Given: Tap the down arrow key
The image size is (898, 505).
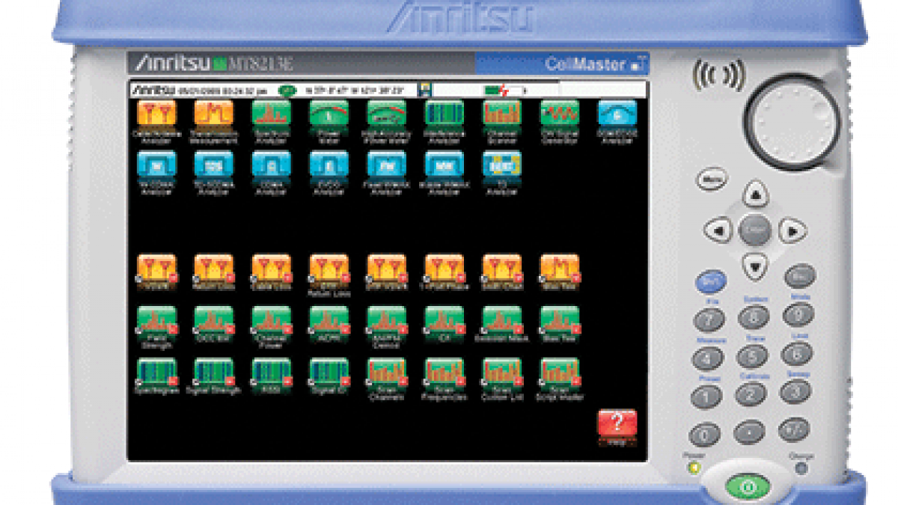Looking at the screenshot, I should [756, 266].
